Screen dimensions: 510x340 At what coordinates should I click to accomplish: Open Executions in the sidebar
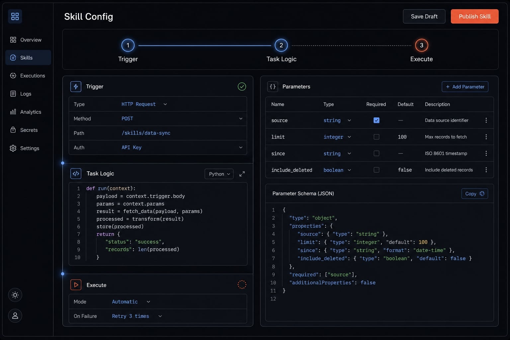(x=28, y=76)
